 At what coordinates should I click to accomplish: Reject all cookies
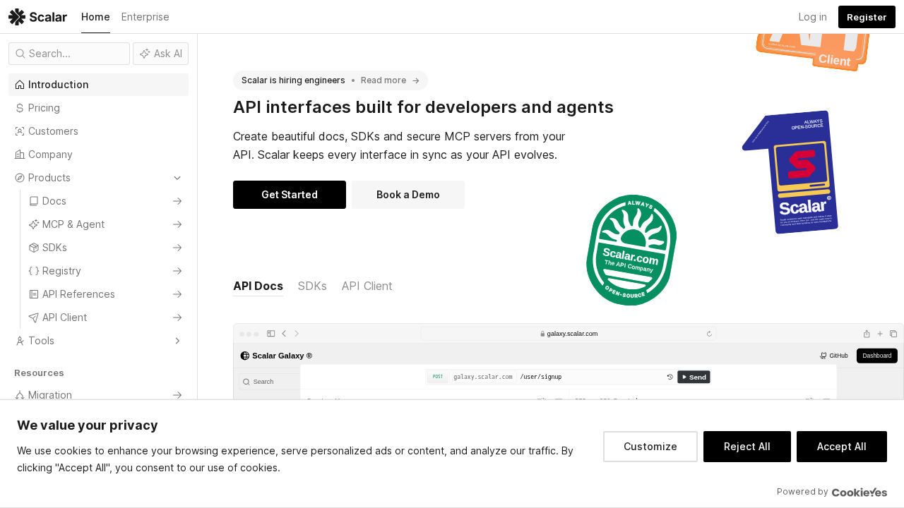pyautogui.click(x=747, y=447)
